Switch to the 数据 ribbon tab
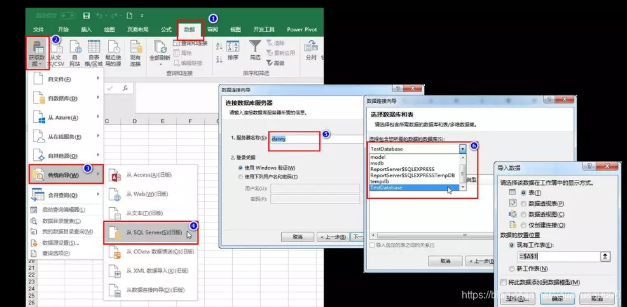Screen dimensions: 627x307 (x=189, y=30)
